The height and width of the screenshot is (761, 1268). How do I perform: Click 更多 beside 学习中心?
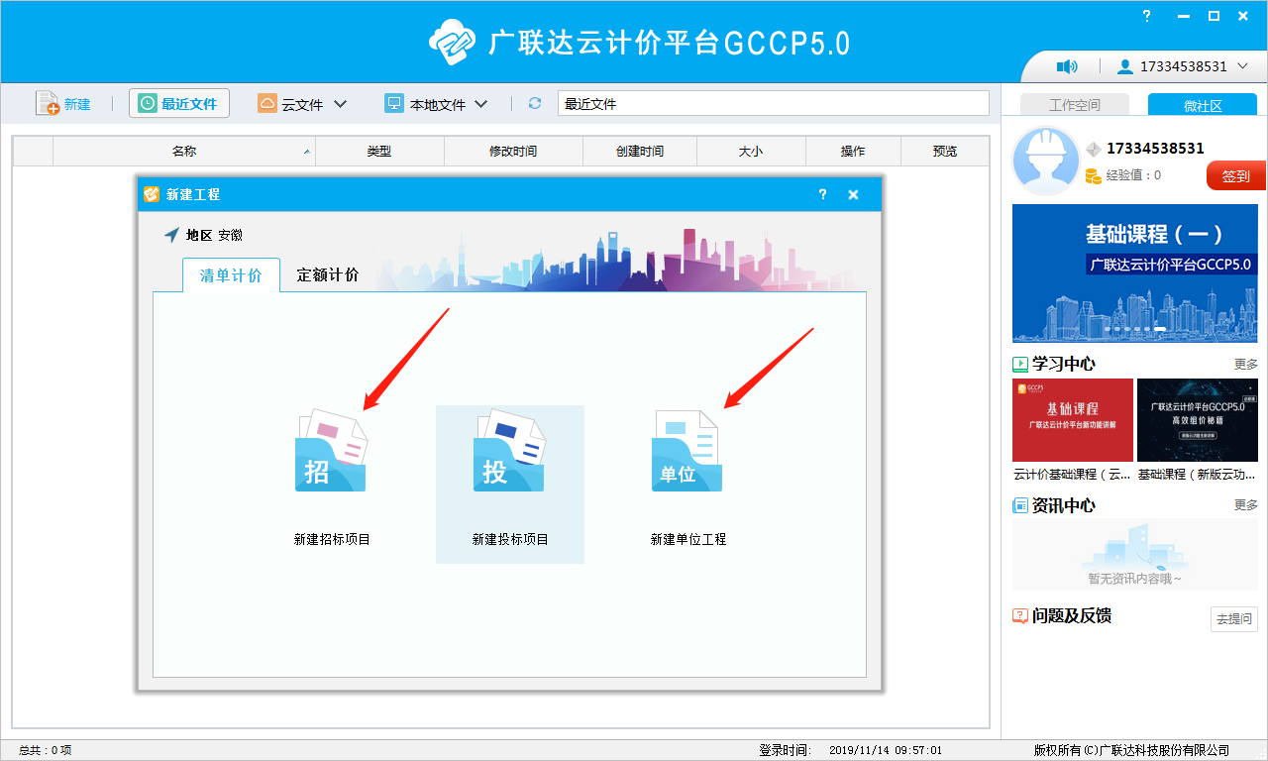click(1246, 365)
